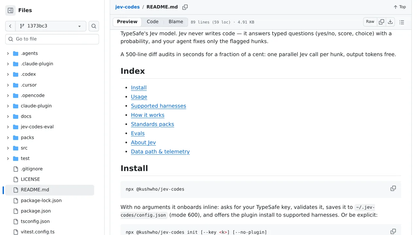The image size is (417, 235).
Task: Open the .agents folder icon
Action: [x=16, y=54]
